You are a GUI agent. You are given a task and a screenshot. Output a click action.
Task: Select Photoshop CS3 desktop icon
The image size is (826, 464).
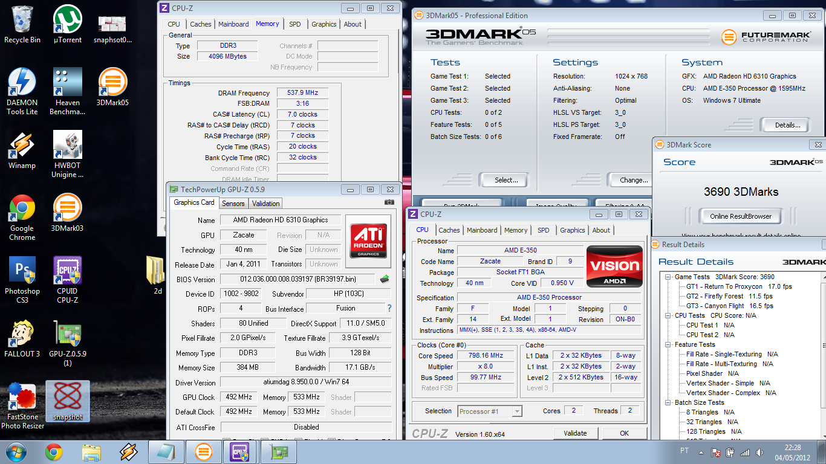point(22,280)
